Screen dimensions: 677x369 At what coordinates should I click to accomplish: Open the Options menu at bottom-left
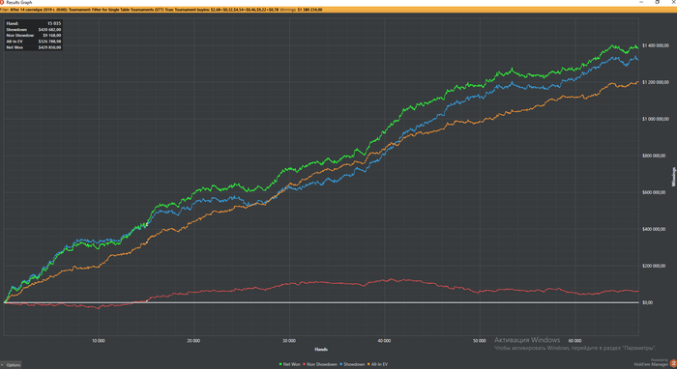coord(11,365)
